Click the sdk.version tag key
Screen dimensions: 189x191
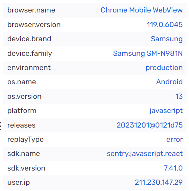click(x=26, y=168)
